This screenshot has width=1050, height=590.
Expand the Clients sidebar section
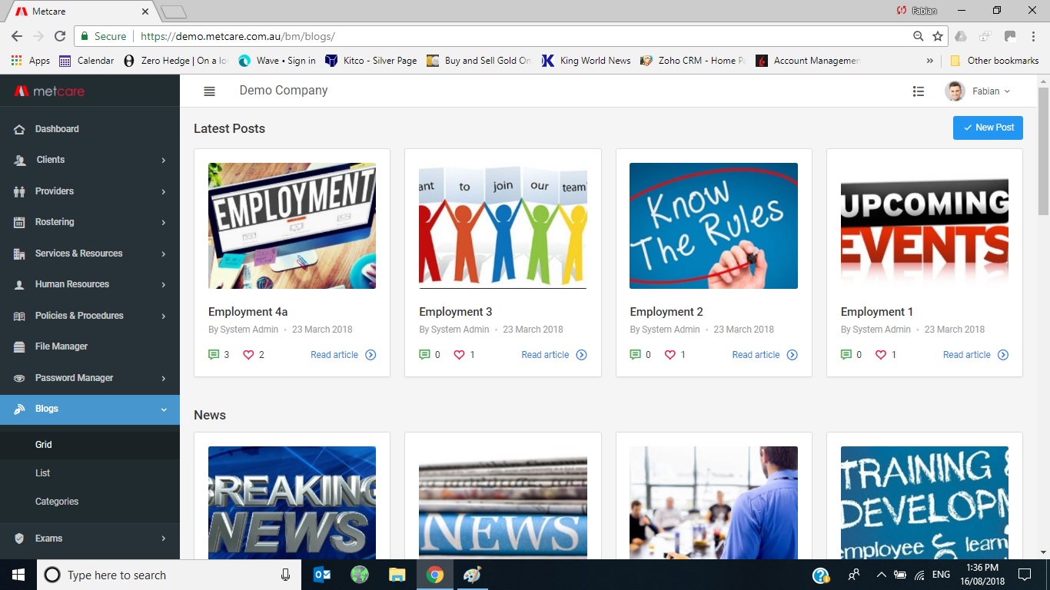point(90,160)
